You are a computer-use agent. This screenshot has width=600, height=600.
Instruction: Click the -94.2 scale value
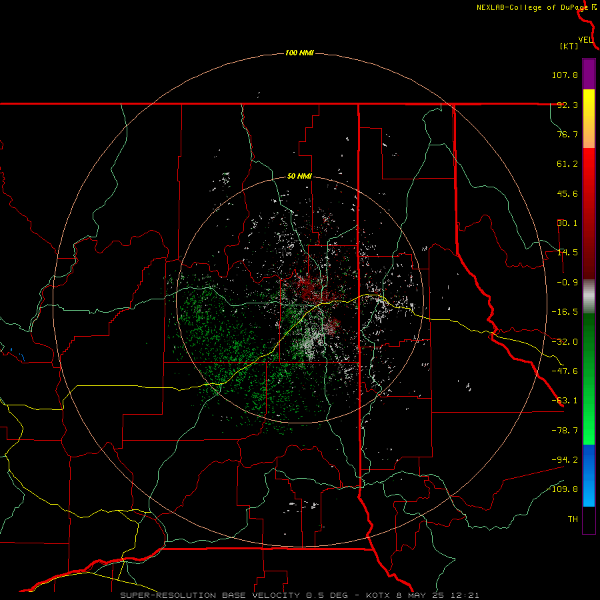point(565,460)
